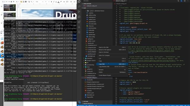
Task: Click the insert image icon in Slides toolbar
Action: tap(26, 2)
